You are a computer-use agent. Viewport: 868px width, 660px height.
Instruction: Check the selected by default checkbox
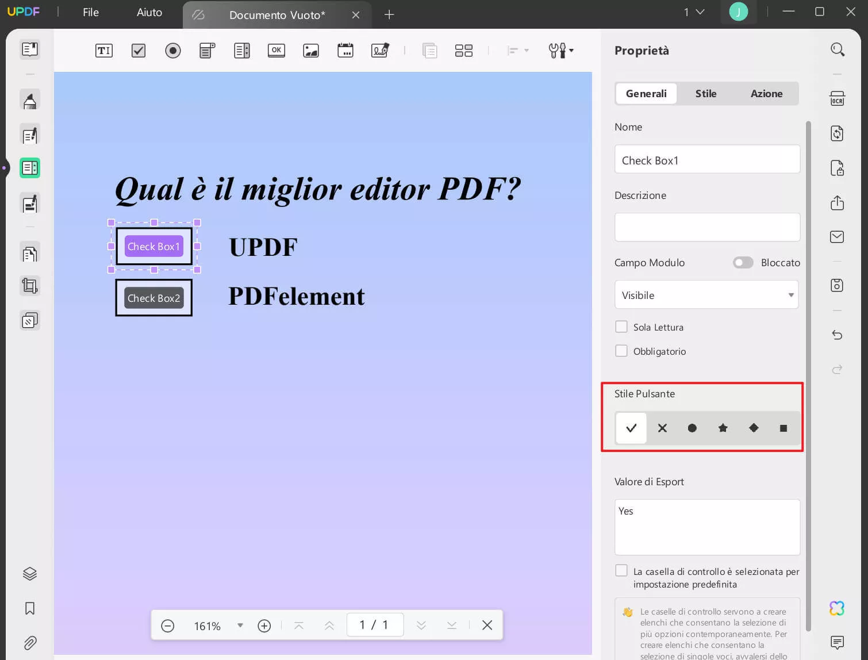tap(621, 570)
